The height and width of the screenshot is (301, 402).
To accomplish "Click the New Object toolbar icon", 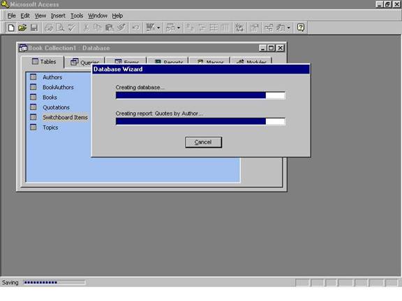I will [281, 28].
